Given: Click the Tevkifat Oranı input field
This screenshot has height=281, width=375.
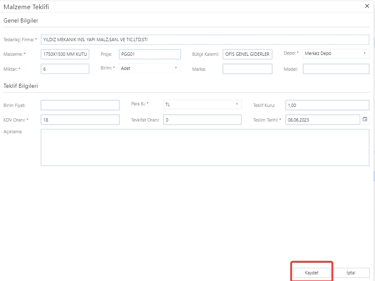Looking at the screenshot, I should [202, 120].
